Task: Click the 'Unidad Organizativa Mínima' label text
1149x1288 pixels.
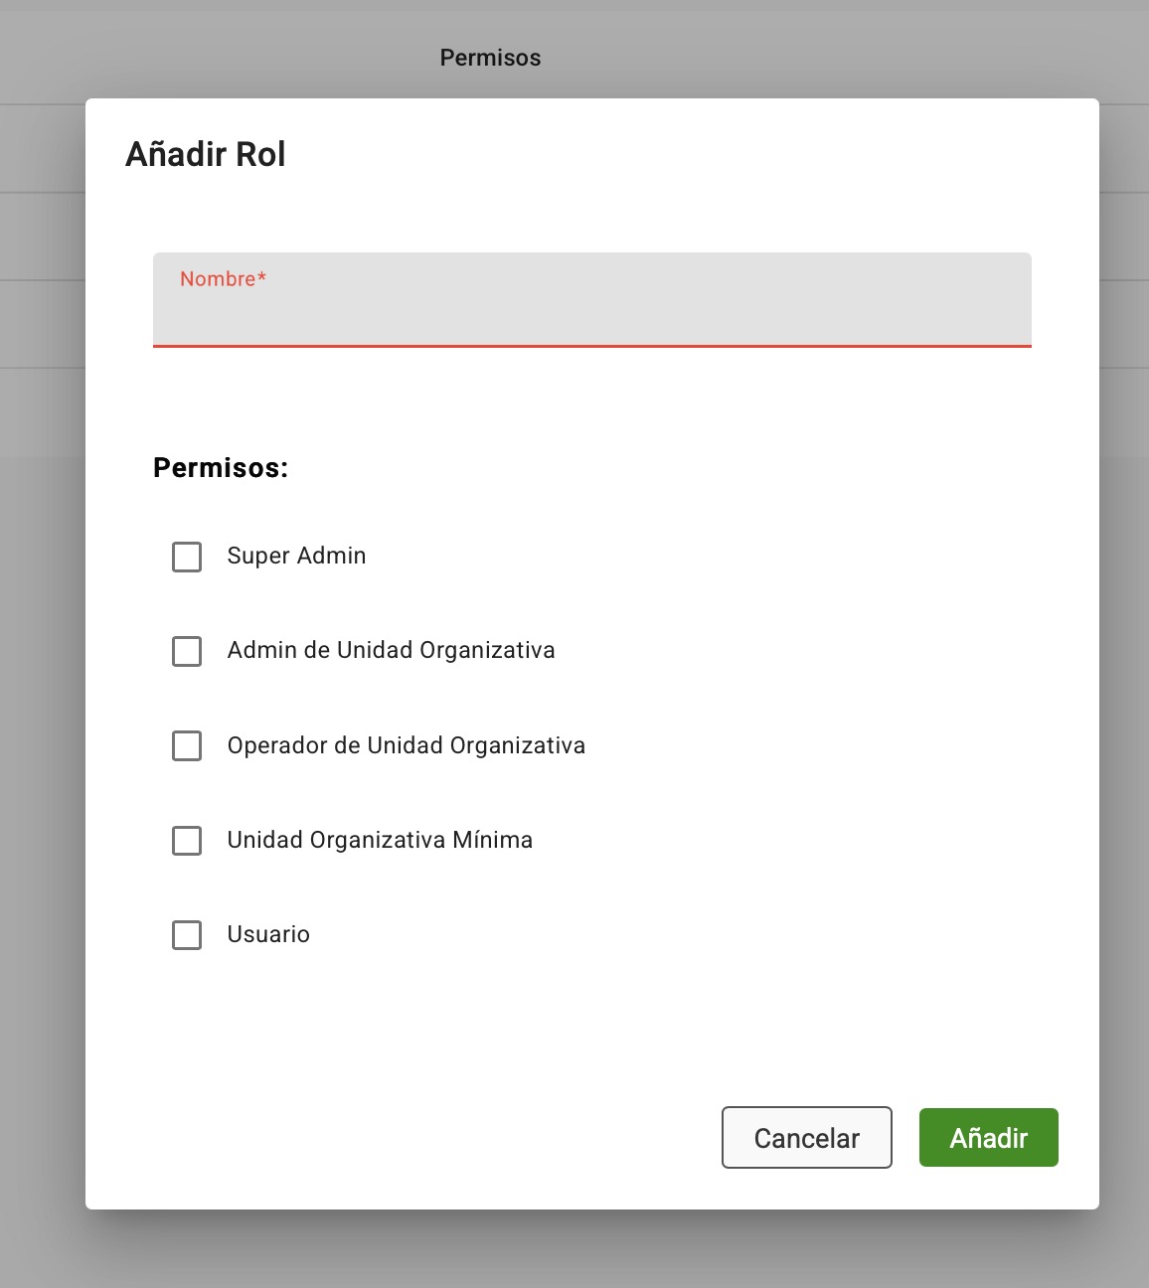Action: [380, 840]
